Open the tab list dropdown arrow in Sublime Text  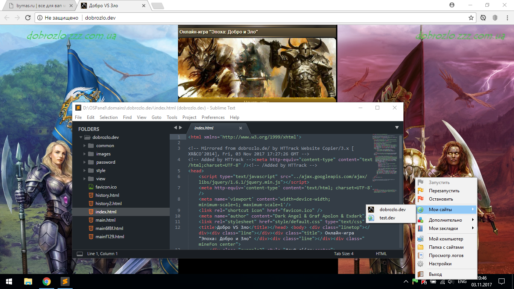(397, 128)
